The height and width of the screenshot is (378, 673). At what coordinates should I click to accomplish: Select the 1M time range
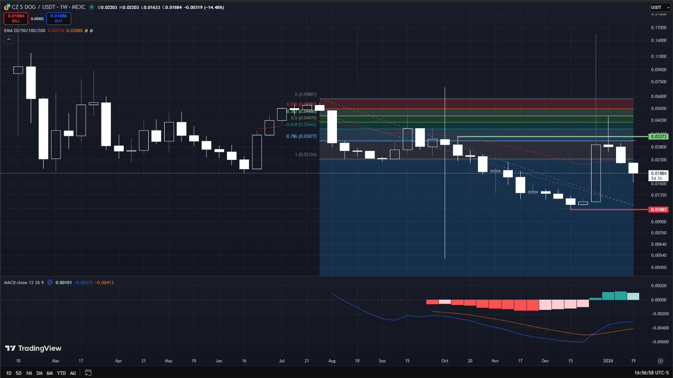[29, 373]
